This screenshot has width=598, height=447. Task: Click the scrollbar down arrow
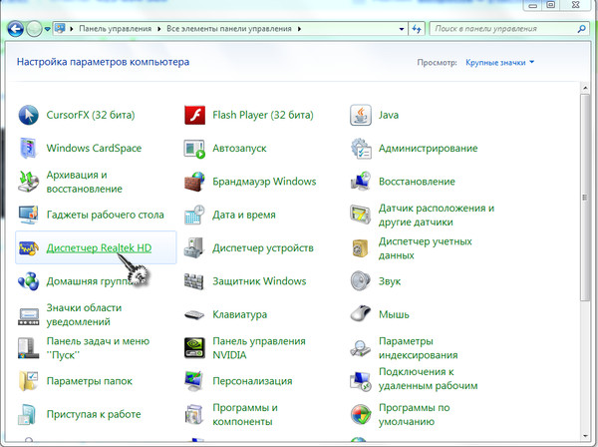[585, 436]
